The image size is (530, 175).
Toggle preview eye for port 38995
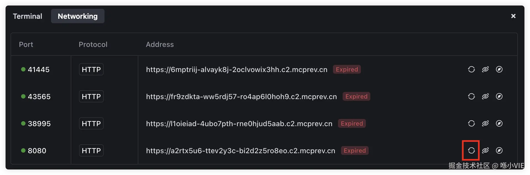click(x=485, y=123)
